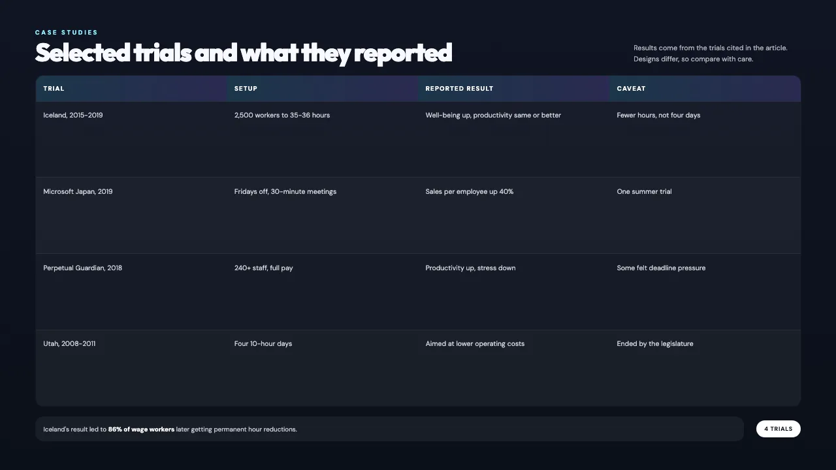Click the CAVEAT column header

(x=705, y=89)
